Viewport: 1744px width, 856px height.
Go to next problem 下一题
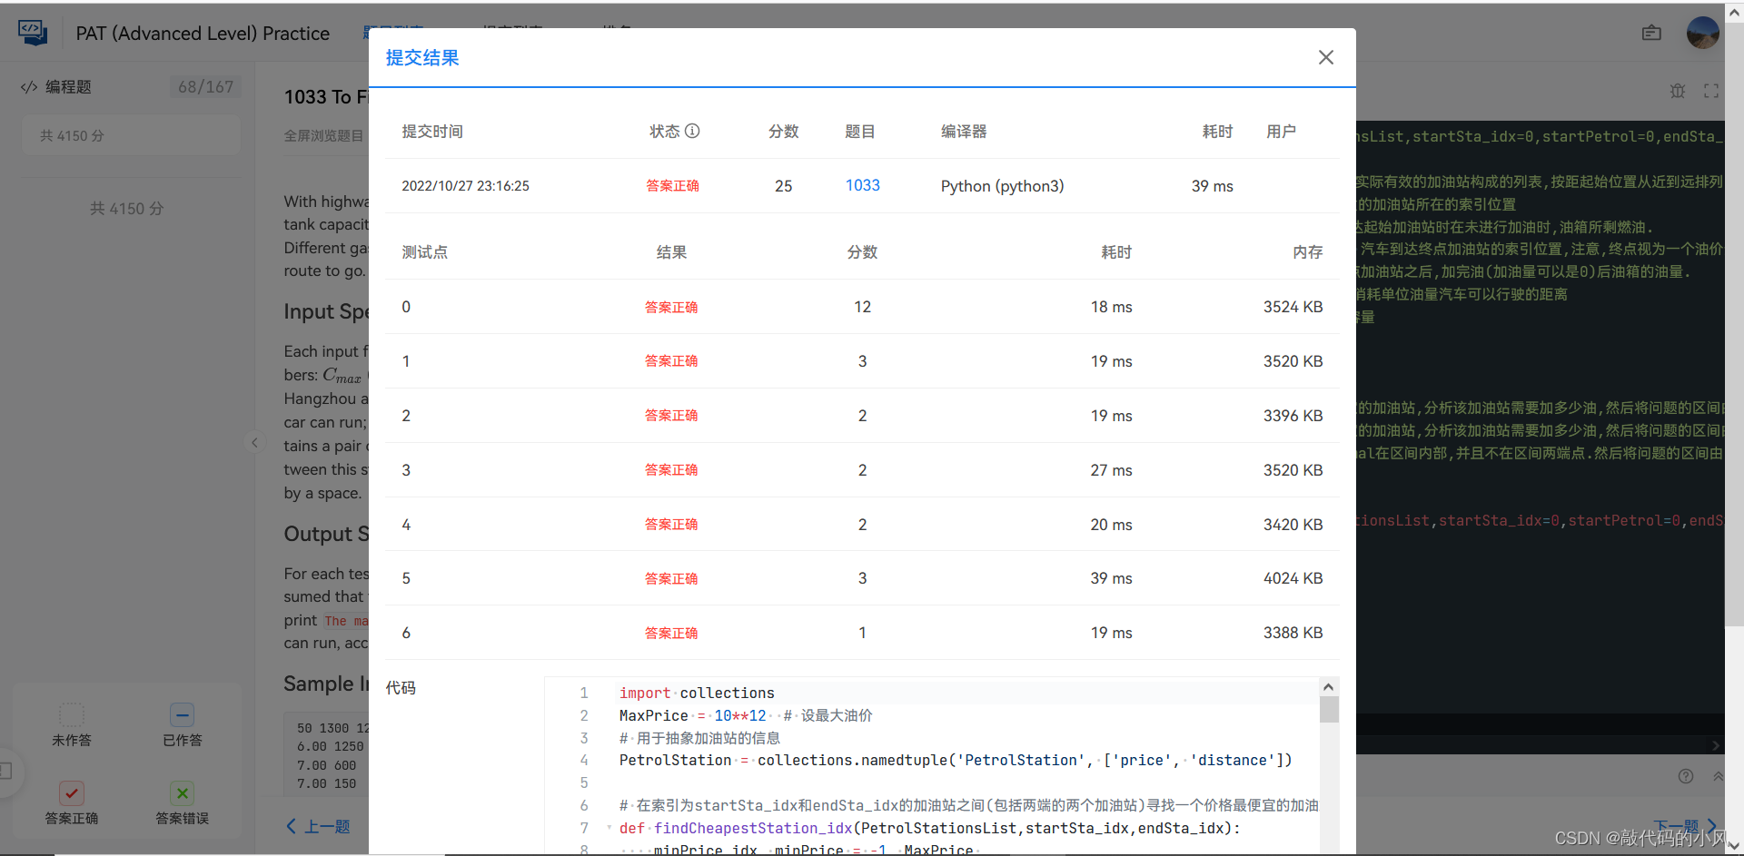pos(1685,826)
